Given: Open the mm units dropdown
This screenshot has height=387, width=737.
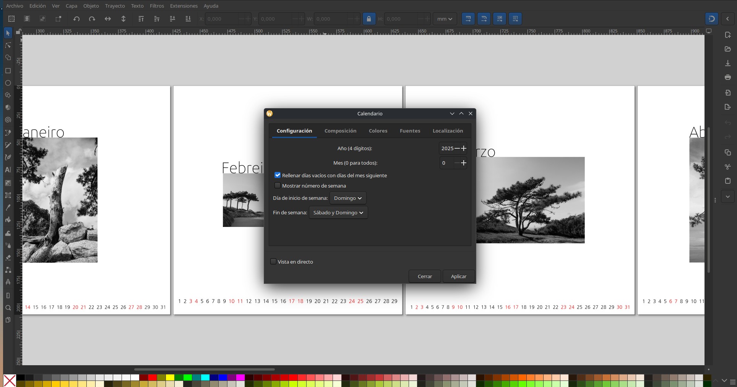Looking at the screenshot, I should (x=444, y=19).
